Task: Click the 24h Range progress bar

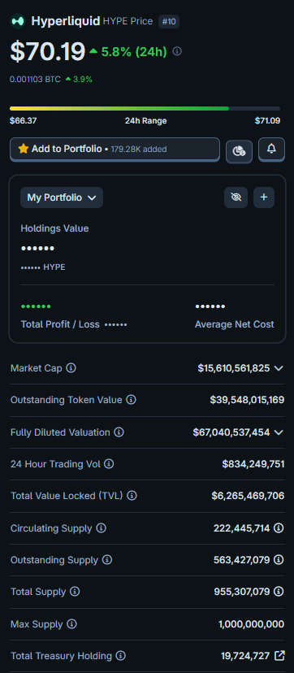Action: (145, 109)
